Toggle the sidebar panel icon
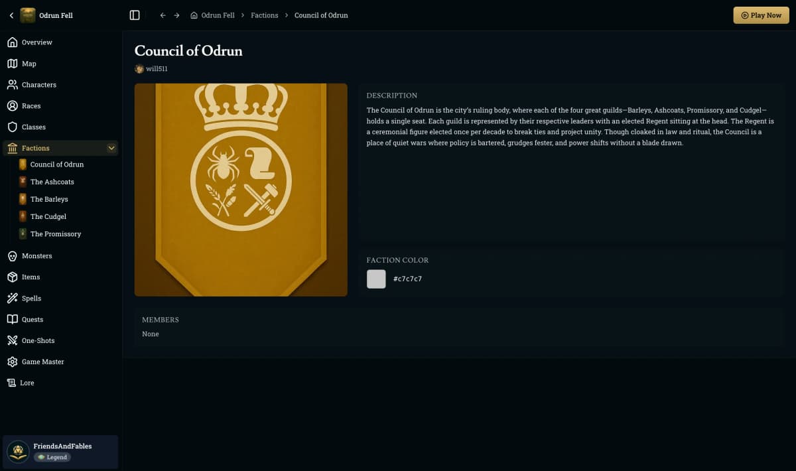Screen dimensions: 796x471 (x=135, y=15)
